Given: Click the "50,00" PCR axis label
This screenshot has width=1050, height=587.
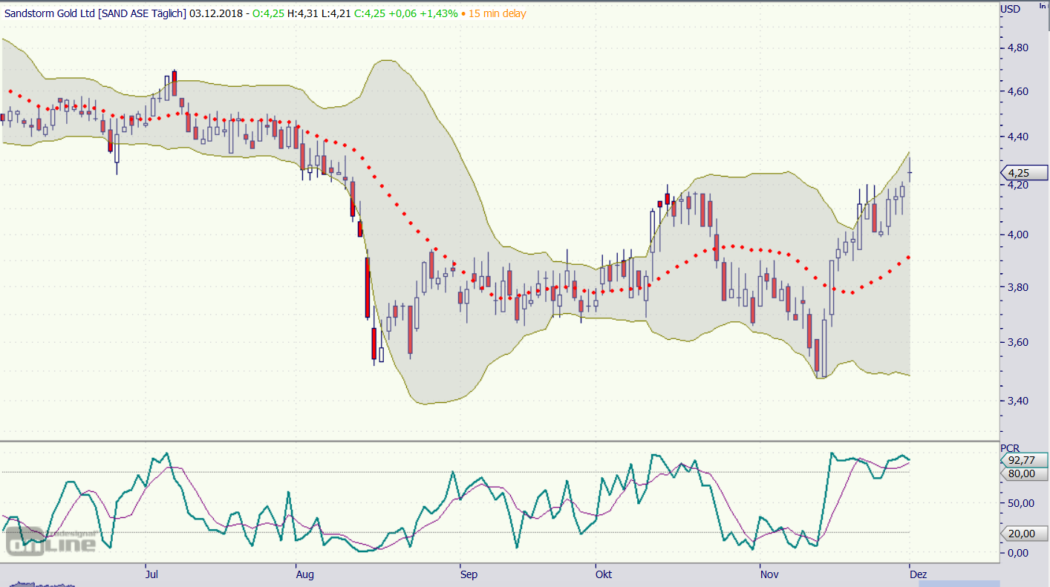Looking at the screenshot, I should pos(1022,503).
